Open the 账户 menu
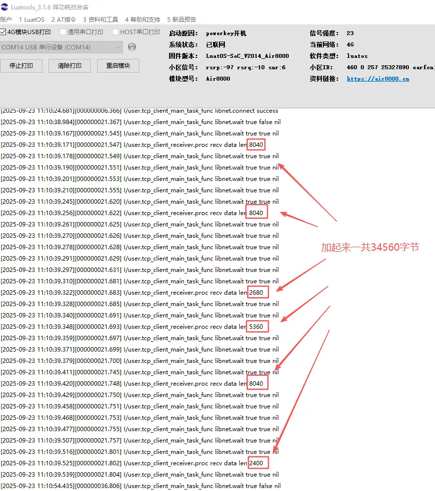The image size is (435, 491). [6, 19]
